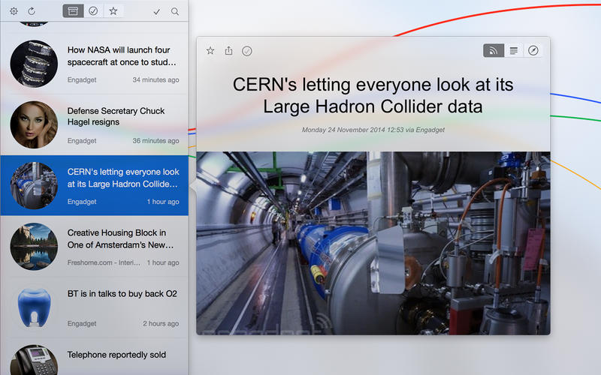Switch to the read items circled checkmark tab
This screenshot has width=601, height=375.
(x=93, y=11)
